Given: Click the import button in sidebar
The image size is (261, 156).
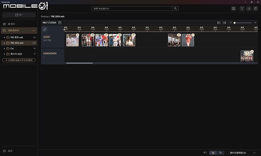Looking at the screenshot, I should 19,15.
